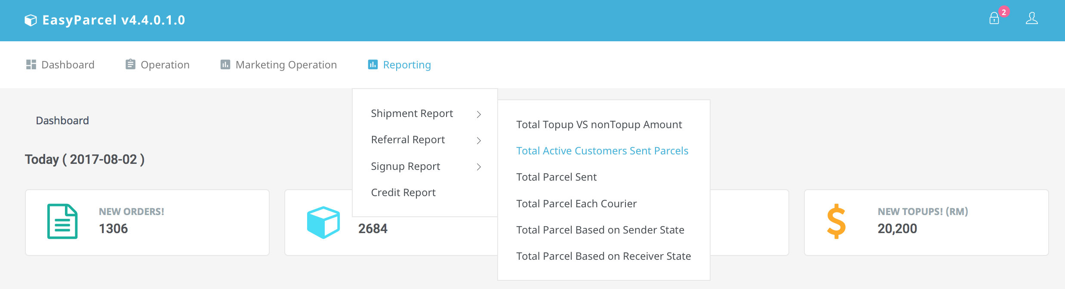Click the Operation clipboard icon
Viewport: 1065px width, 289px height.
tap(130, 65)
